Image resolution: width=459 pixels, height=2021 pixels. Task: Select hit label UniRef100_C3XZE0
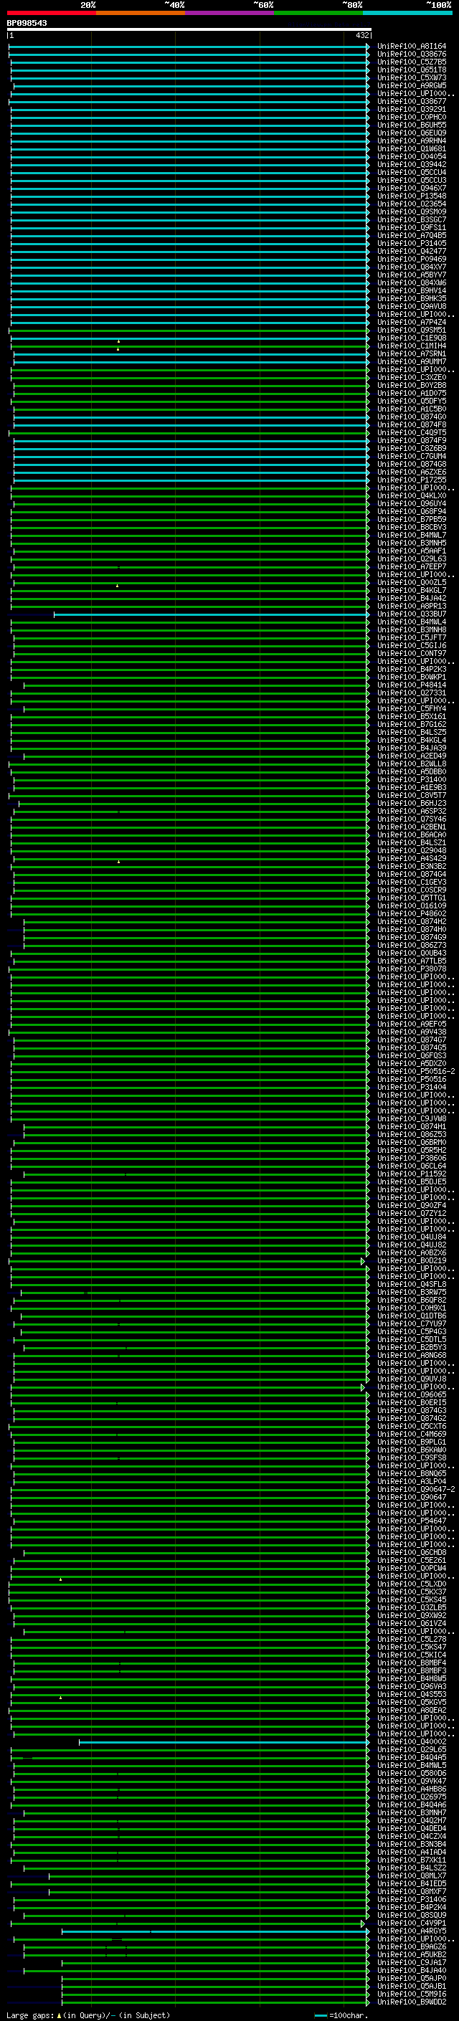click(411, 377)
